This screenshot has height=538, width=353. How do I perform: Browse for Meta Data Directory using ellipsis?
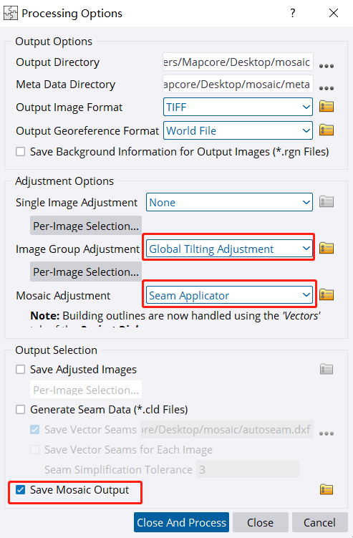327,89
